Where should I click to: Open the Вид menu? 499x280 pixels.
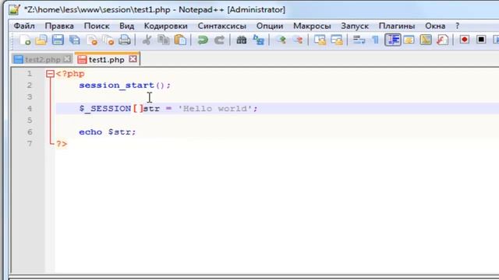click(x=126, y=26)
